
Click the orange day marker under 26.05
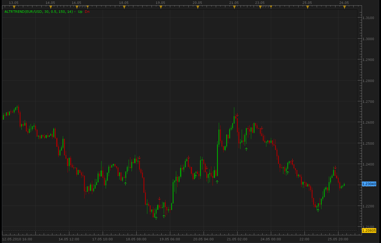pos(344,7)
